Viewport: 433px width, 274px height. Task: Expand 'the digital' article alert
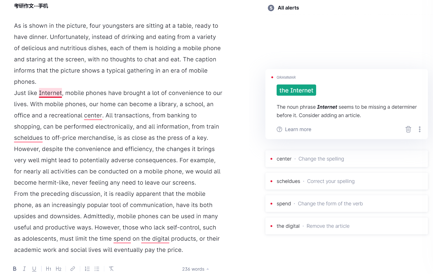point(346,226)
